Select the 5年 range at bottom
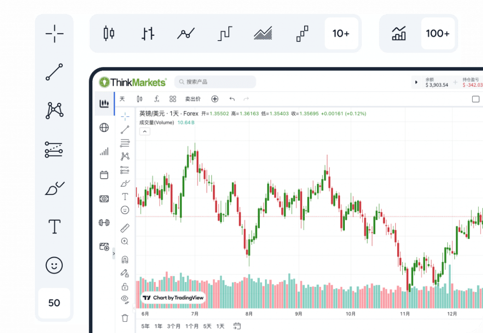This screenshot has height=333, width=483. coord(145,326)
